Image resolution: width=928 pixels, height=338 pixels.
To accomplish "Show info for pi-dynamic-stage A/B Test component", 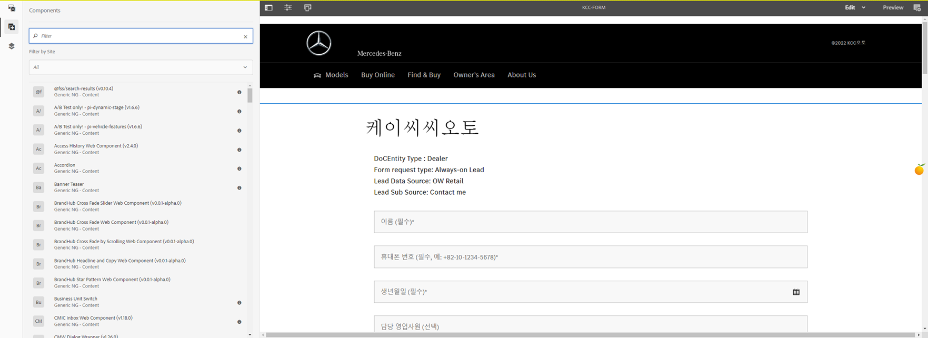I will (x=239, y=111).
